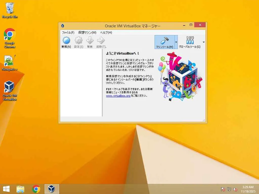Screen dimensions: 259x194
Task: Click the empty virtual machine list pane
Action: pyautogui.click(x=81, y=83)
